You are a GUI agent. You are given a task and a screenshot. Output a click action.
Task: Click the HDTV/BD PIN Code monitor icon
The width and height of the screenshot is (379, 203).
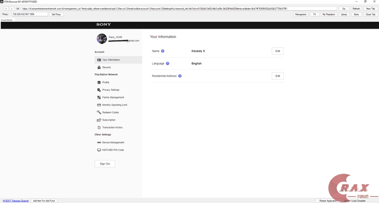pos(99,150)
